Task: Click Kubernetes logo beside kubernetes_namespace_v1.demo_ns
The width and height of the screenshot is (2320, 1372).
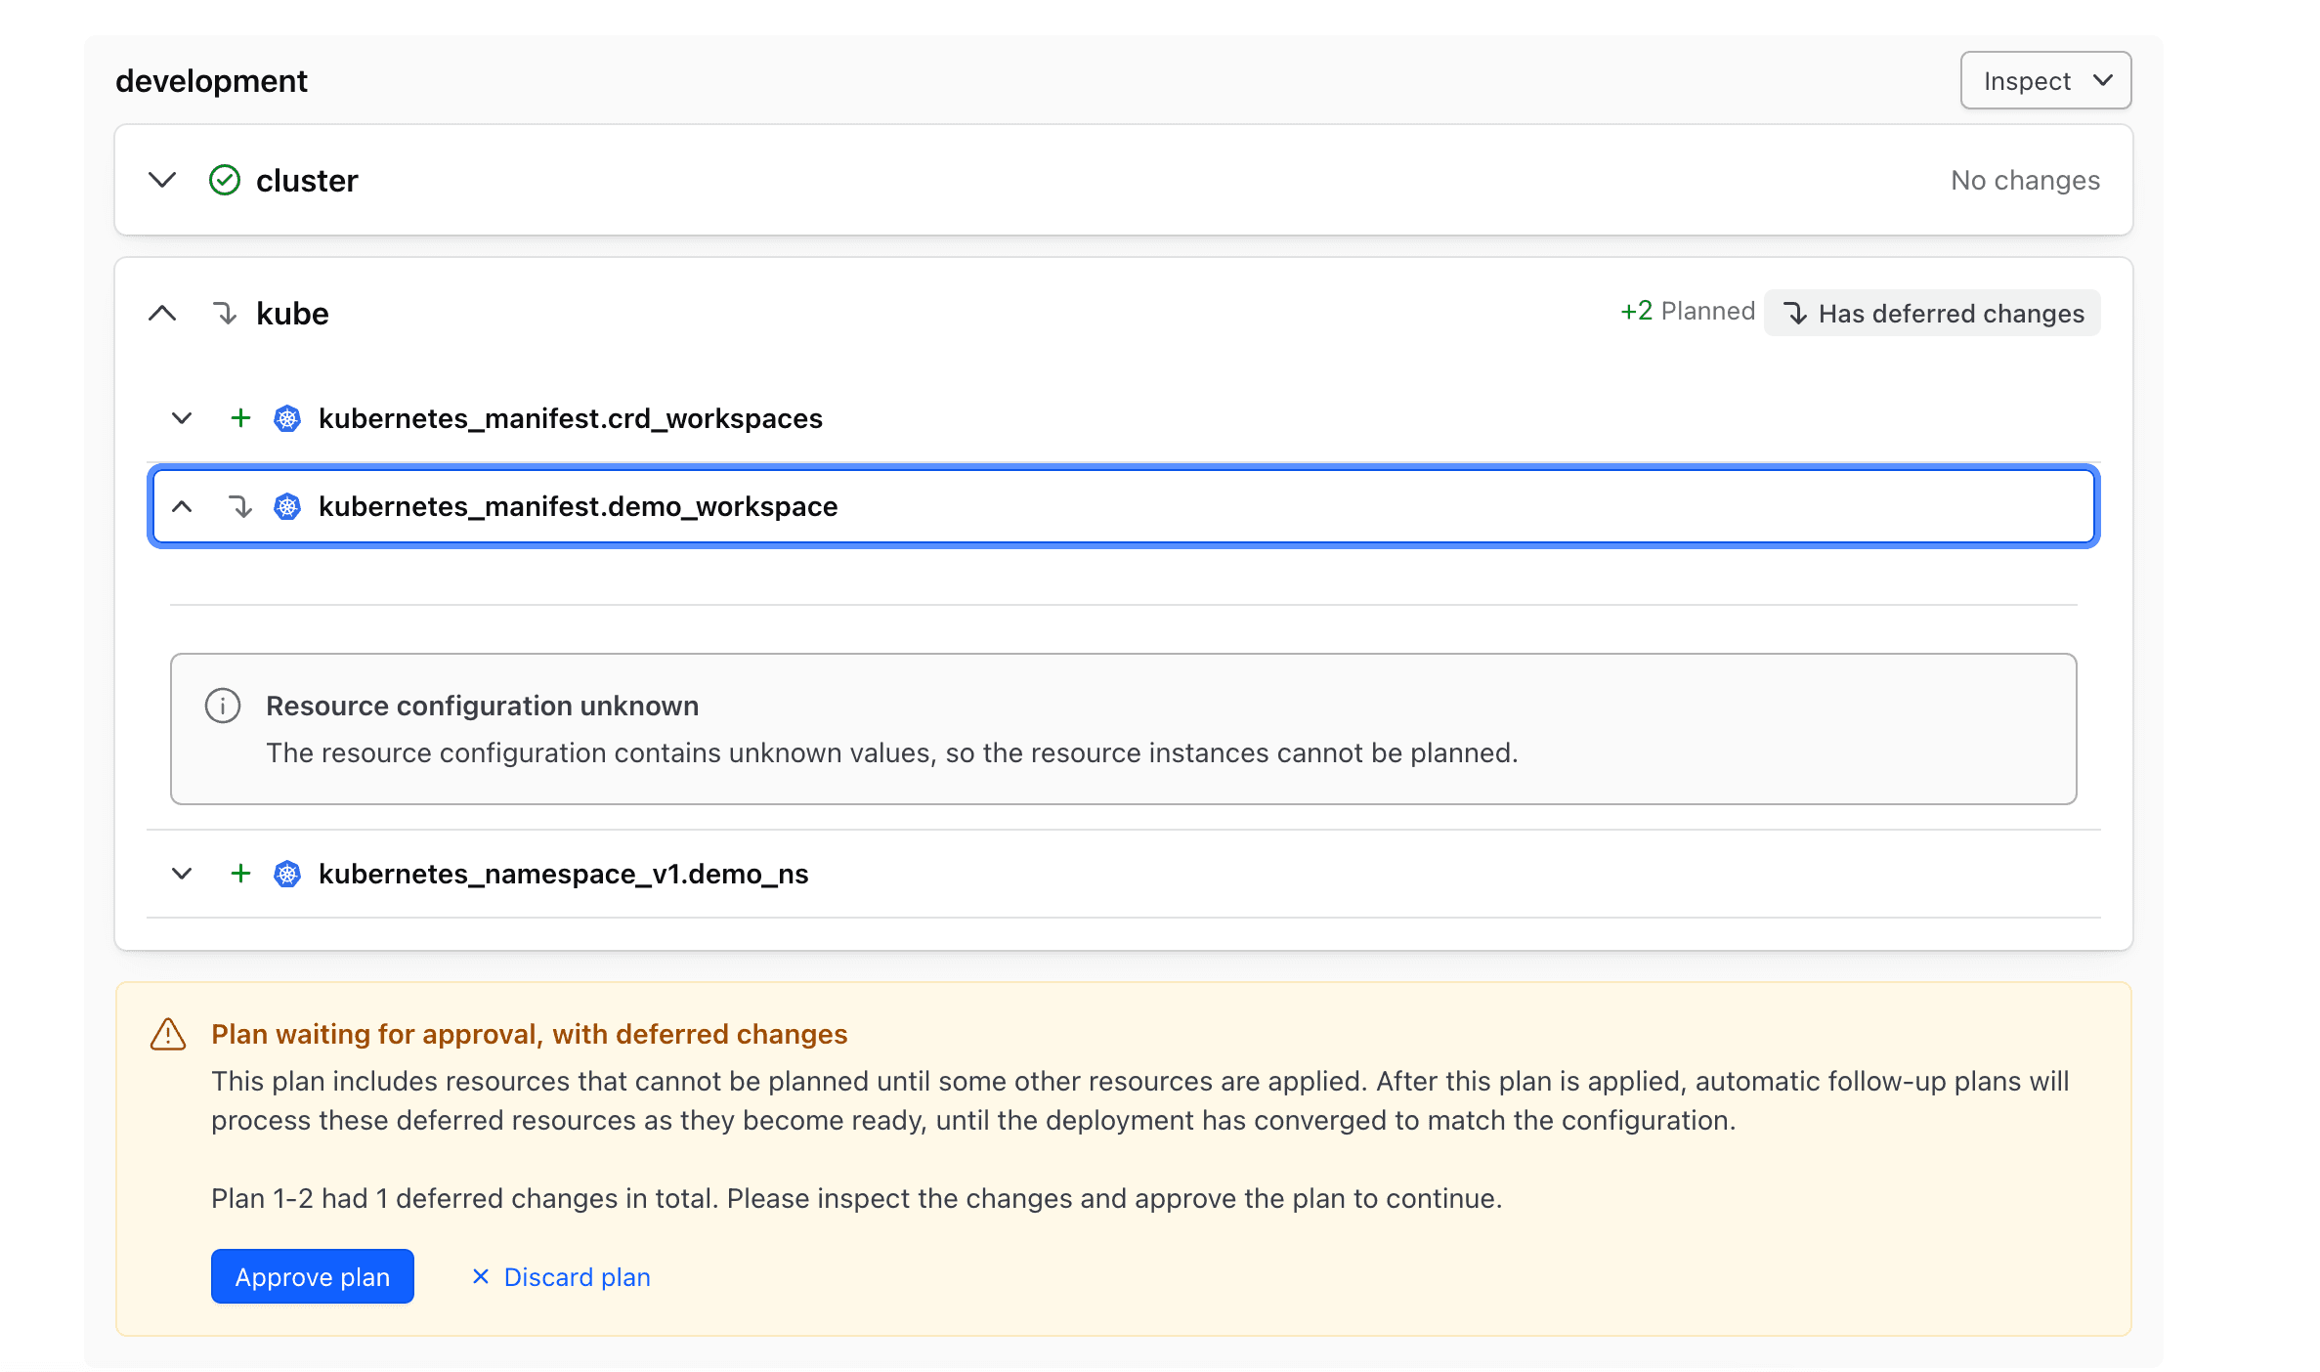Action: point(287,874)
